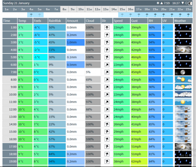Click the rain drops weather icon at 3:00

tap(183, 42)
